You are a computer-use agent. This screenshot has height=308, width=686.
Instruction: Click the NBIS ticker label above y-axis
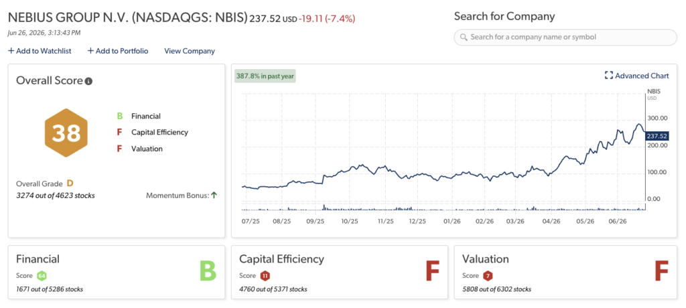tap(653, 92)
